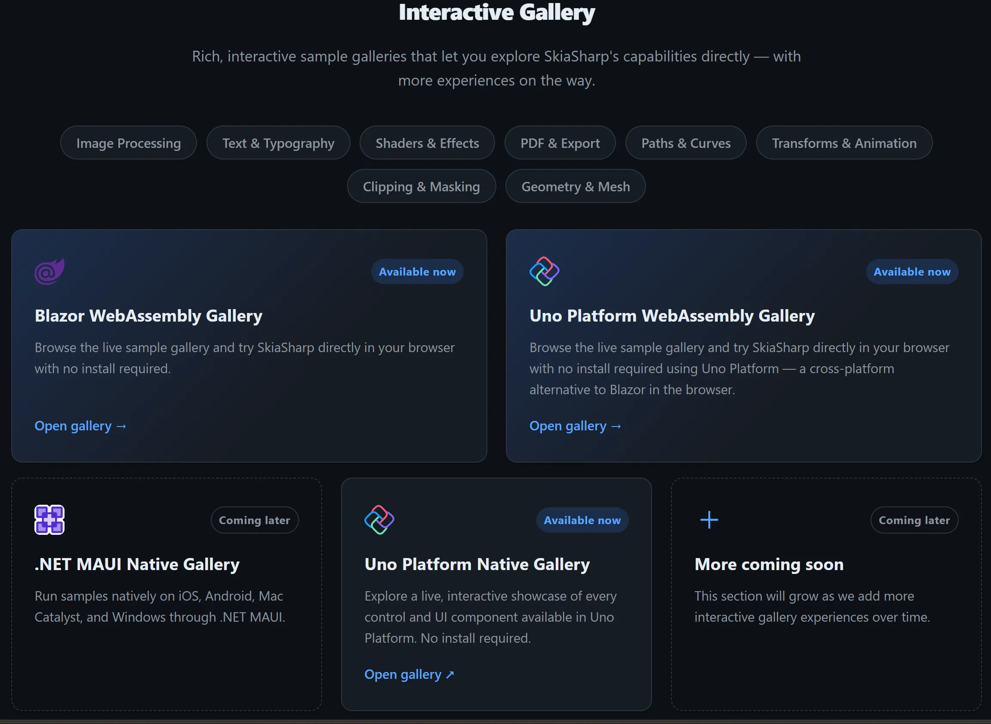Click Uno Platform Native Gallery logo
Image resolution: width=991 pixels, height=724 pixels.
379,520
